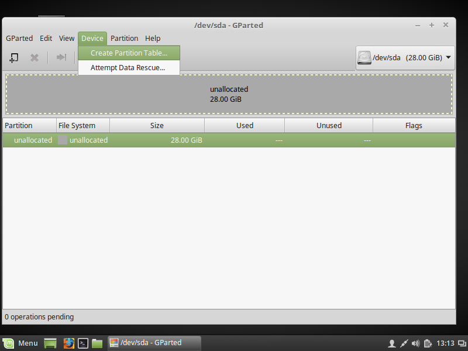468x351 pixels.
Task: Click the Unused column header
Action: pyautogui.click(x=329, y=125)
